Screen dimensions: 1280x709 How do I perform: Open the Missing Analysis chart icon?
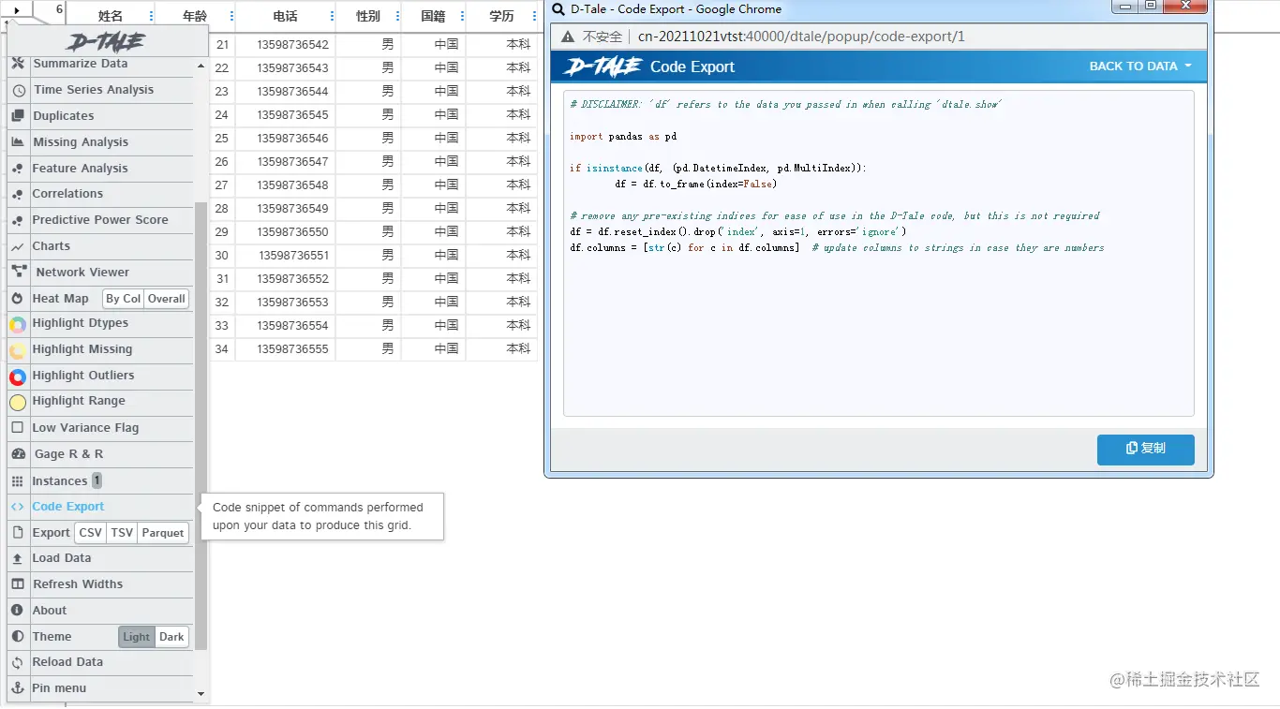17,142
